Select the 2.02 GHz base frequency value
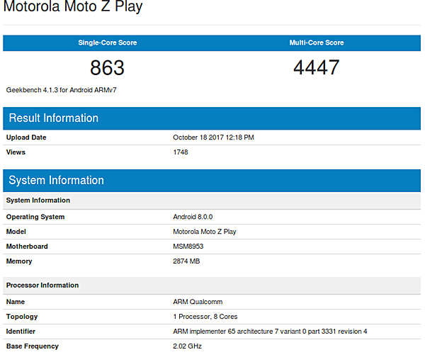 point(188,346)
